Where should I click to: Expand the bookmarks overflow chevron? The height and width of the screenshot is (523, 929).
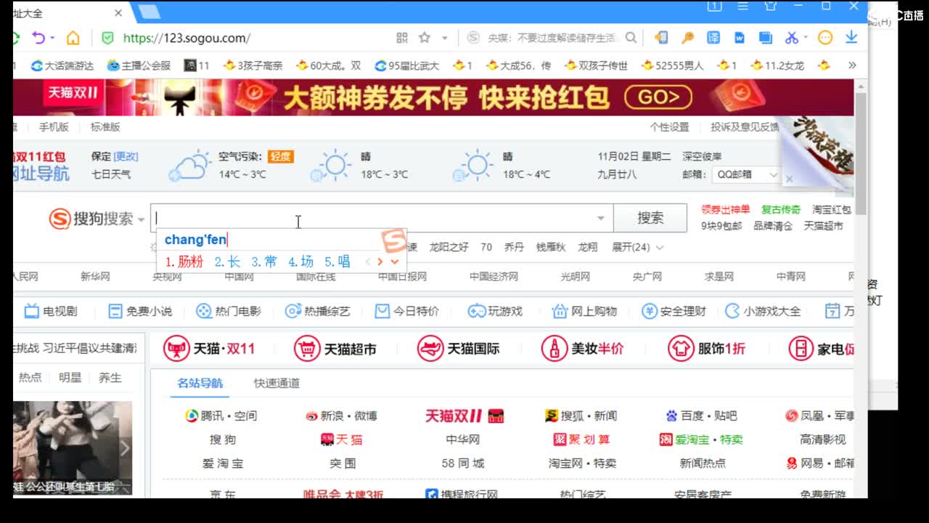[x=852, y=65]
